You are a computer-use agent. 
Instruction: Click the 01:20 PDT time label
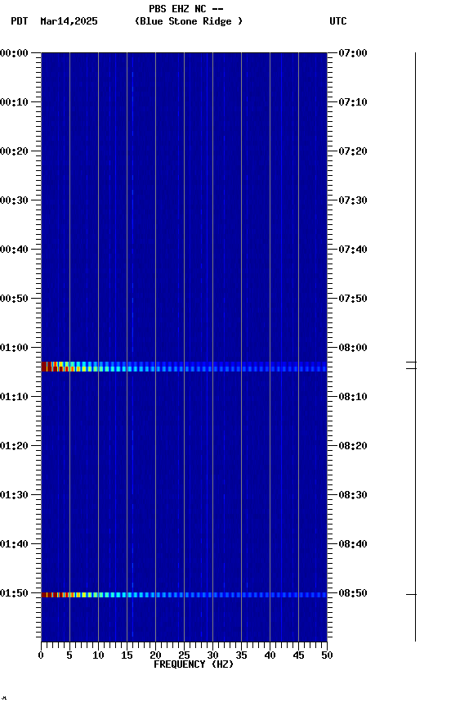pos(14,446)
